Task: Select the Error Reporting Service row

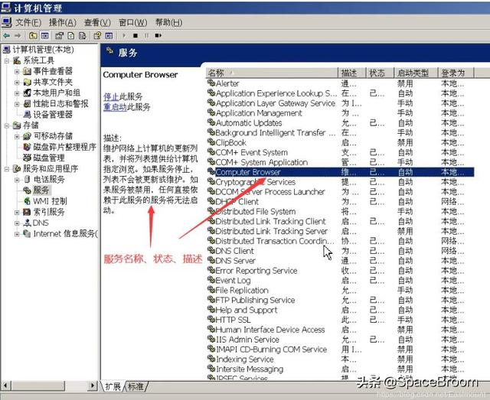Action: (340, 271)
